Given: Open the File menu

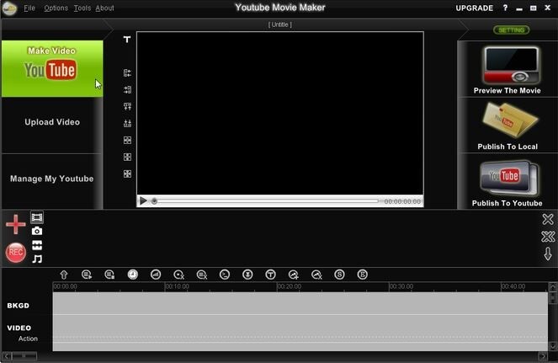Looking at the screenshot, I should [x=29, y=8].
